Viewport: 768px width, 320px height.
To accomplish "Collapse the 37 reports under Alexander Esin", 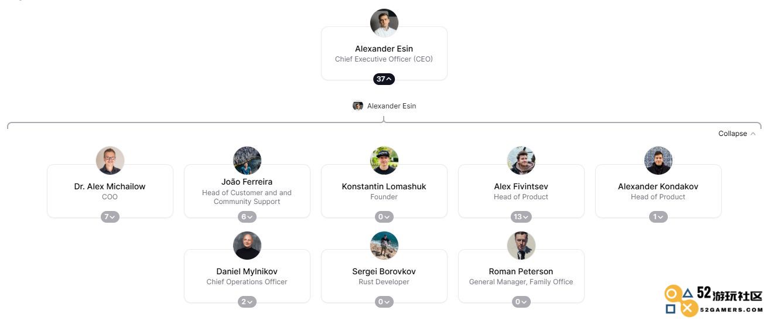I will click(384, 79).
